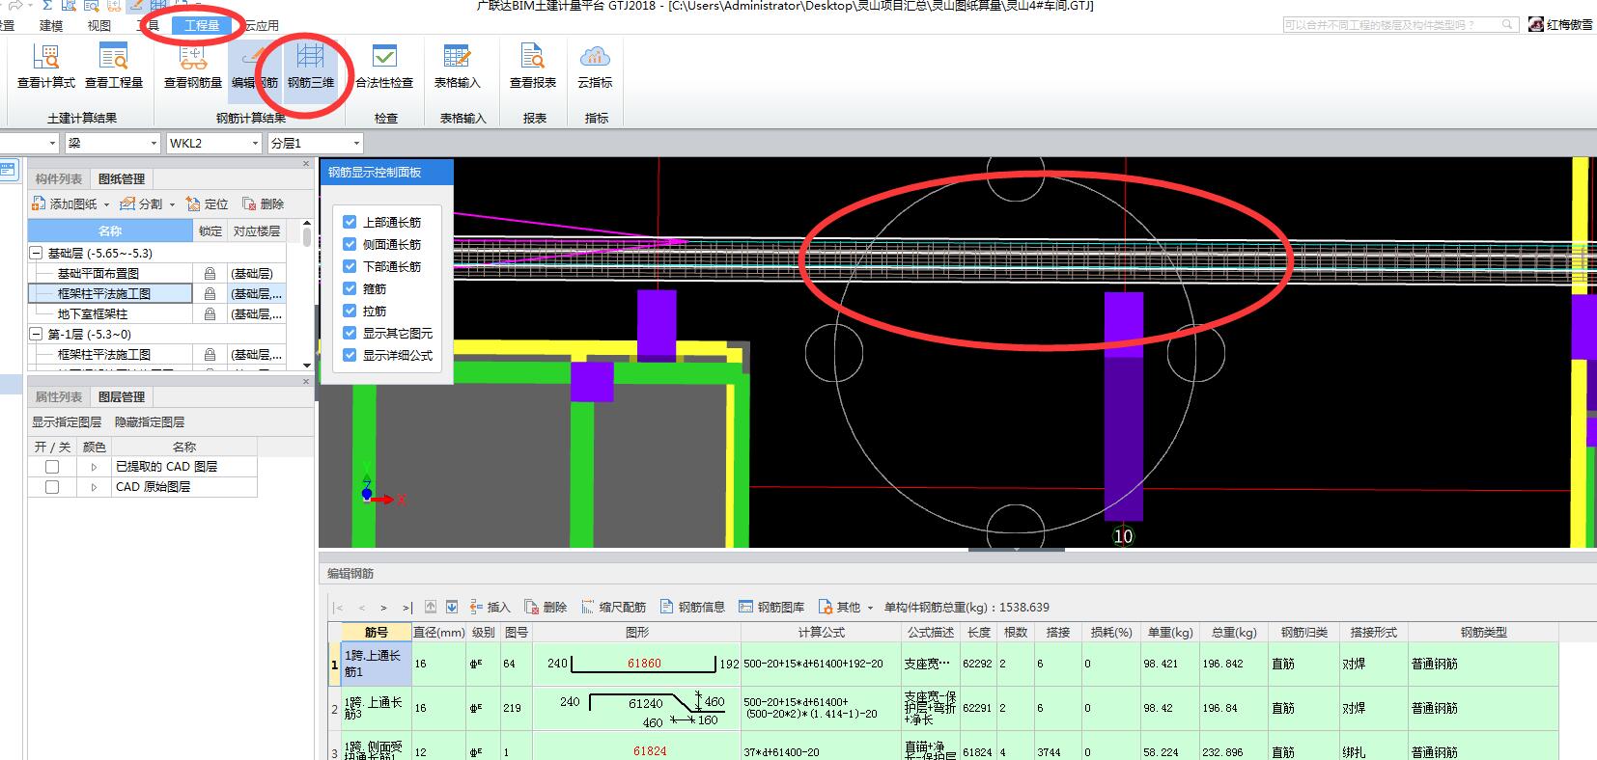The image size is (1597, 760).
Task: Switch to 构件列表 tab
Action: 59,178
